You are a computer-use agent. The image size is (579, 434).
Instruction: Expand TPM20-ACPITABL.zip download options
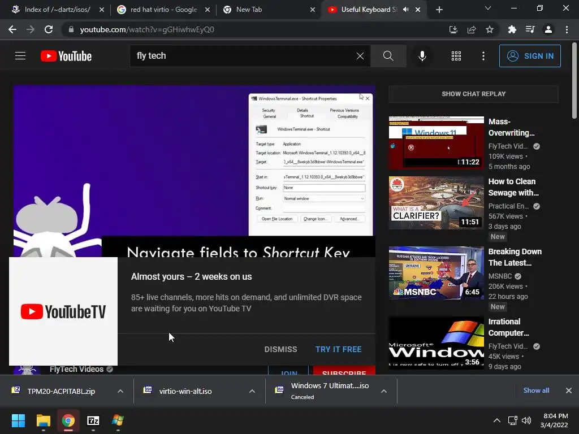(120, 391)
